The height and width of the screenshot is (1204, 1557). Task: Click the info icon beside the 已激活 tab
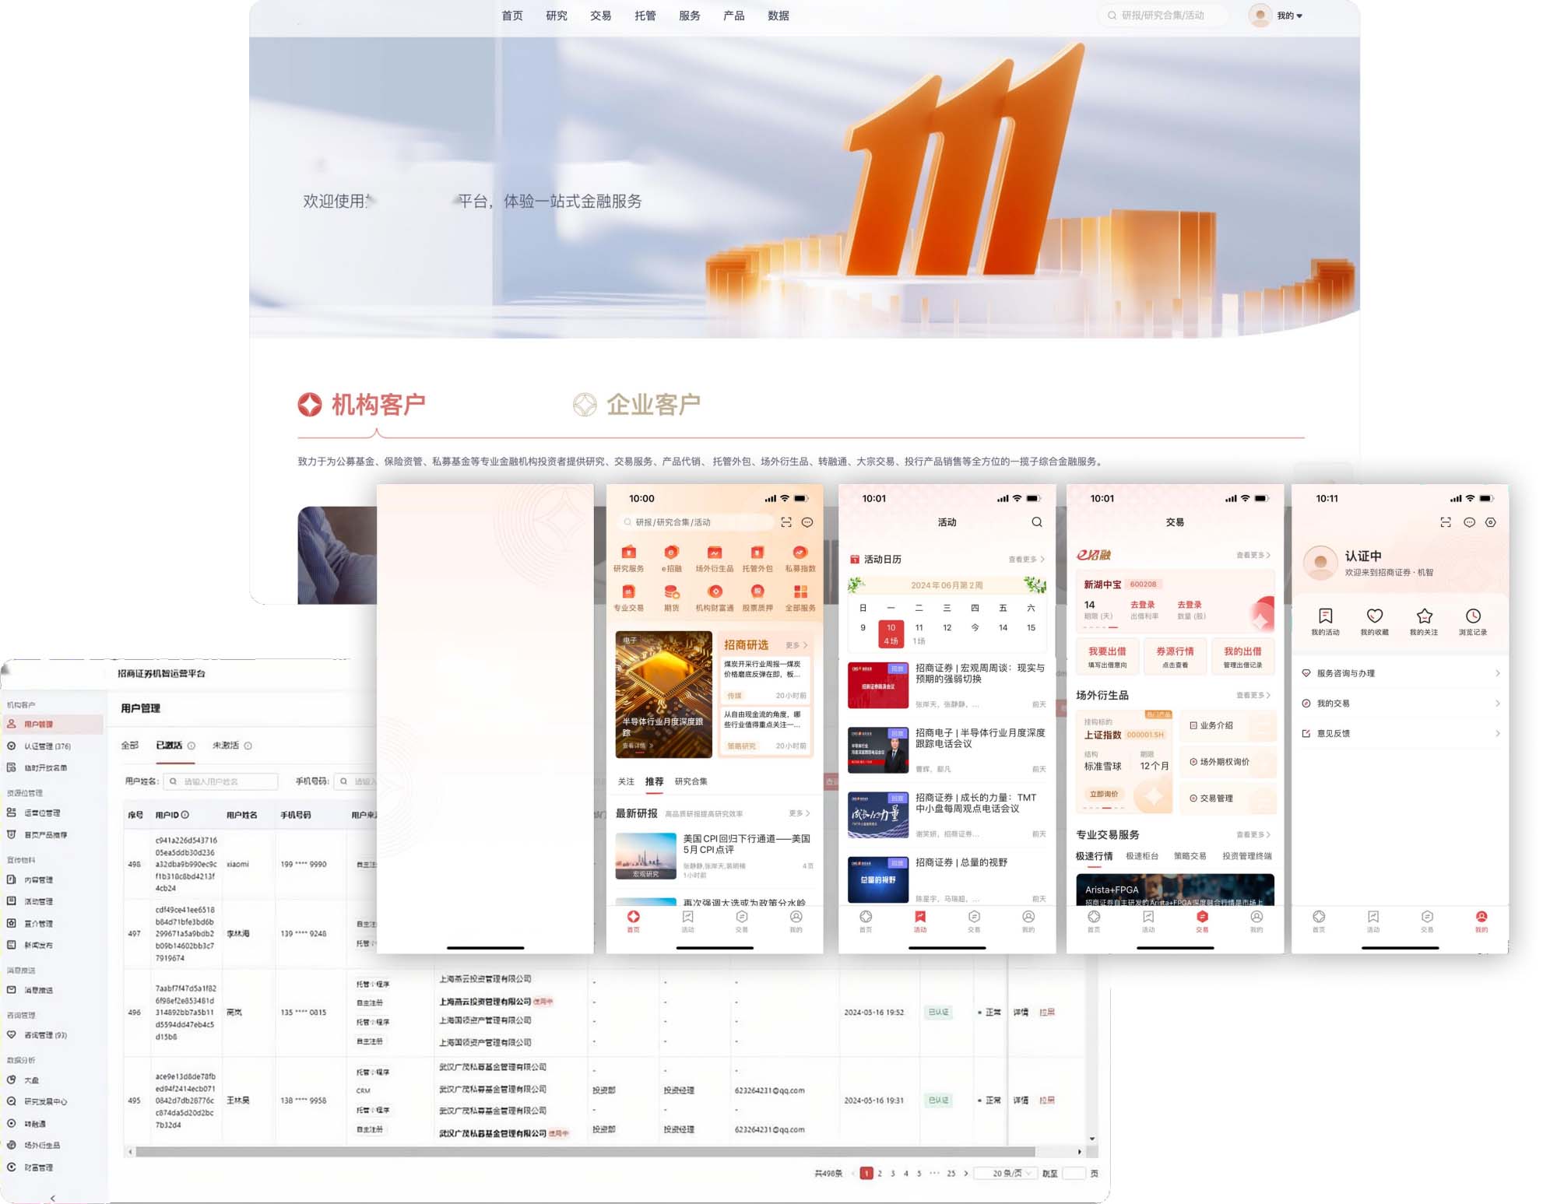coord(192,746)
